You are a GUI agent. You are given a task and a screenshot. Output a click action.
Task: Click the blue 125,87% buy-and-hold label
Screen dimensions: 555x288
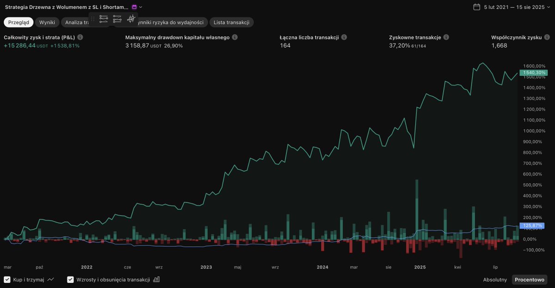tap(531, 226)
